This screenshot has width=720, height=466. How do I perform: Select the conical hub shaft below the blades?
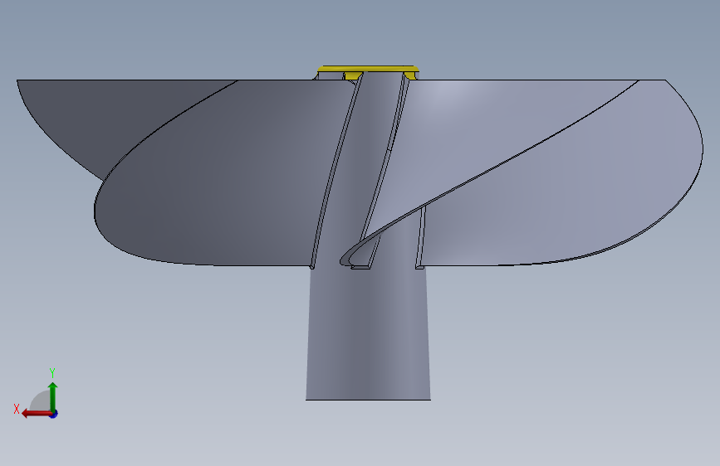(x=368, y=333)
